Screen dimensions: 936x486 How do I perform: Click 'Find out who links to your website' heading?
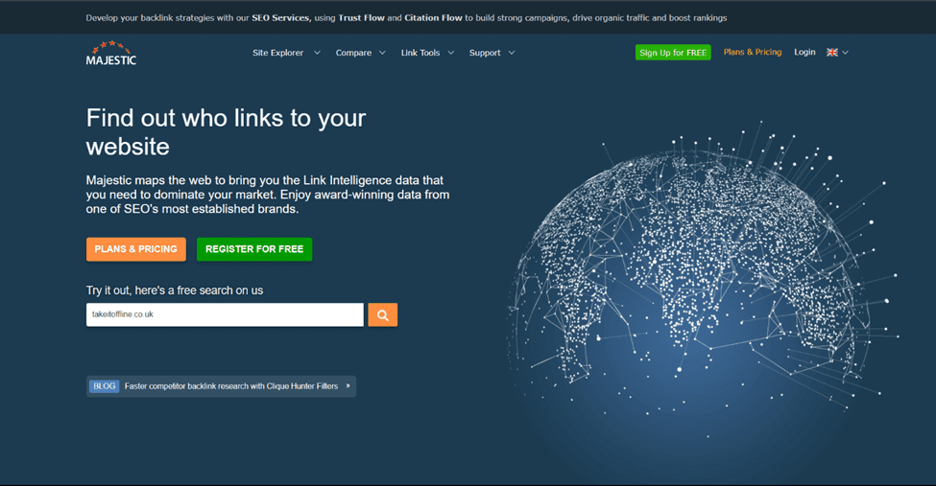pyautogui.click(x=226, y=131)
